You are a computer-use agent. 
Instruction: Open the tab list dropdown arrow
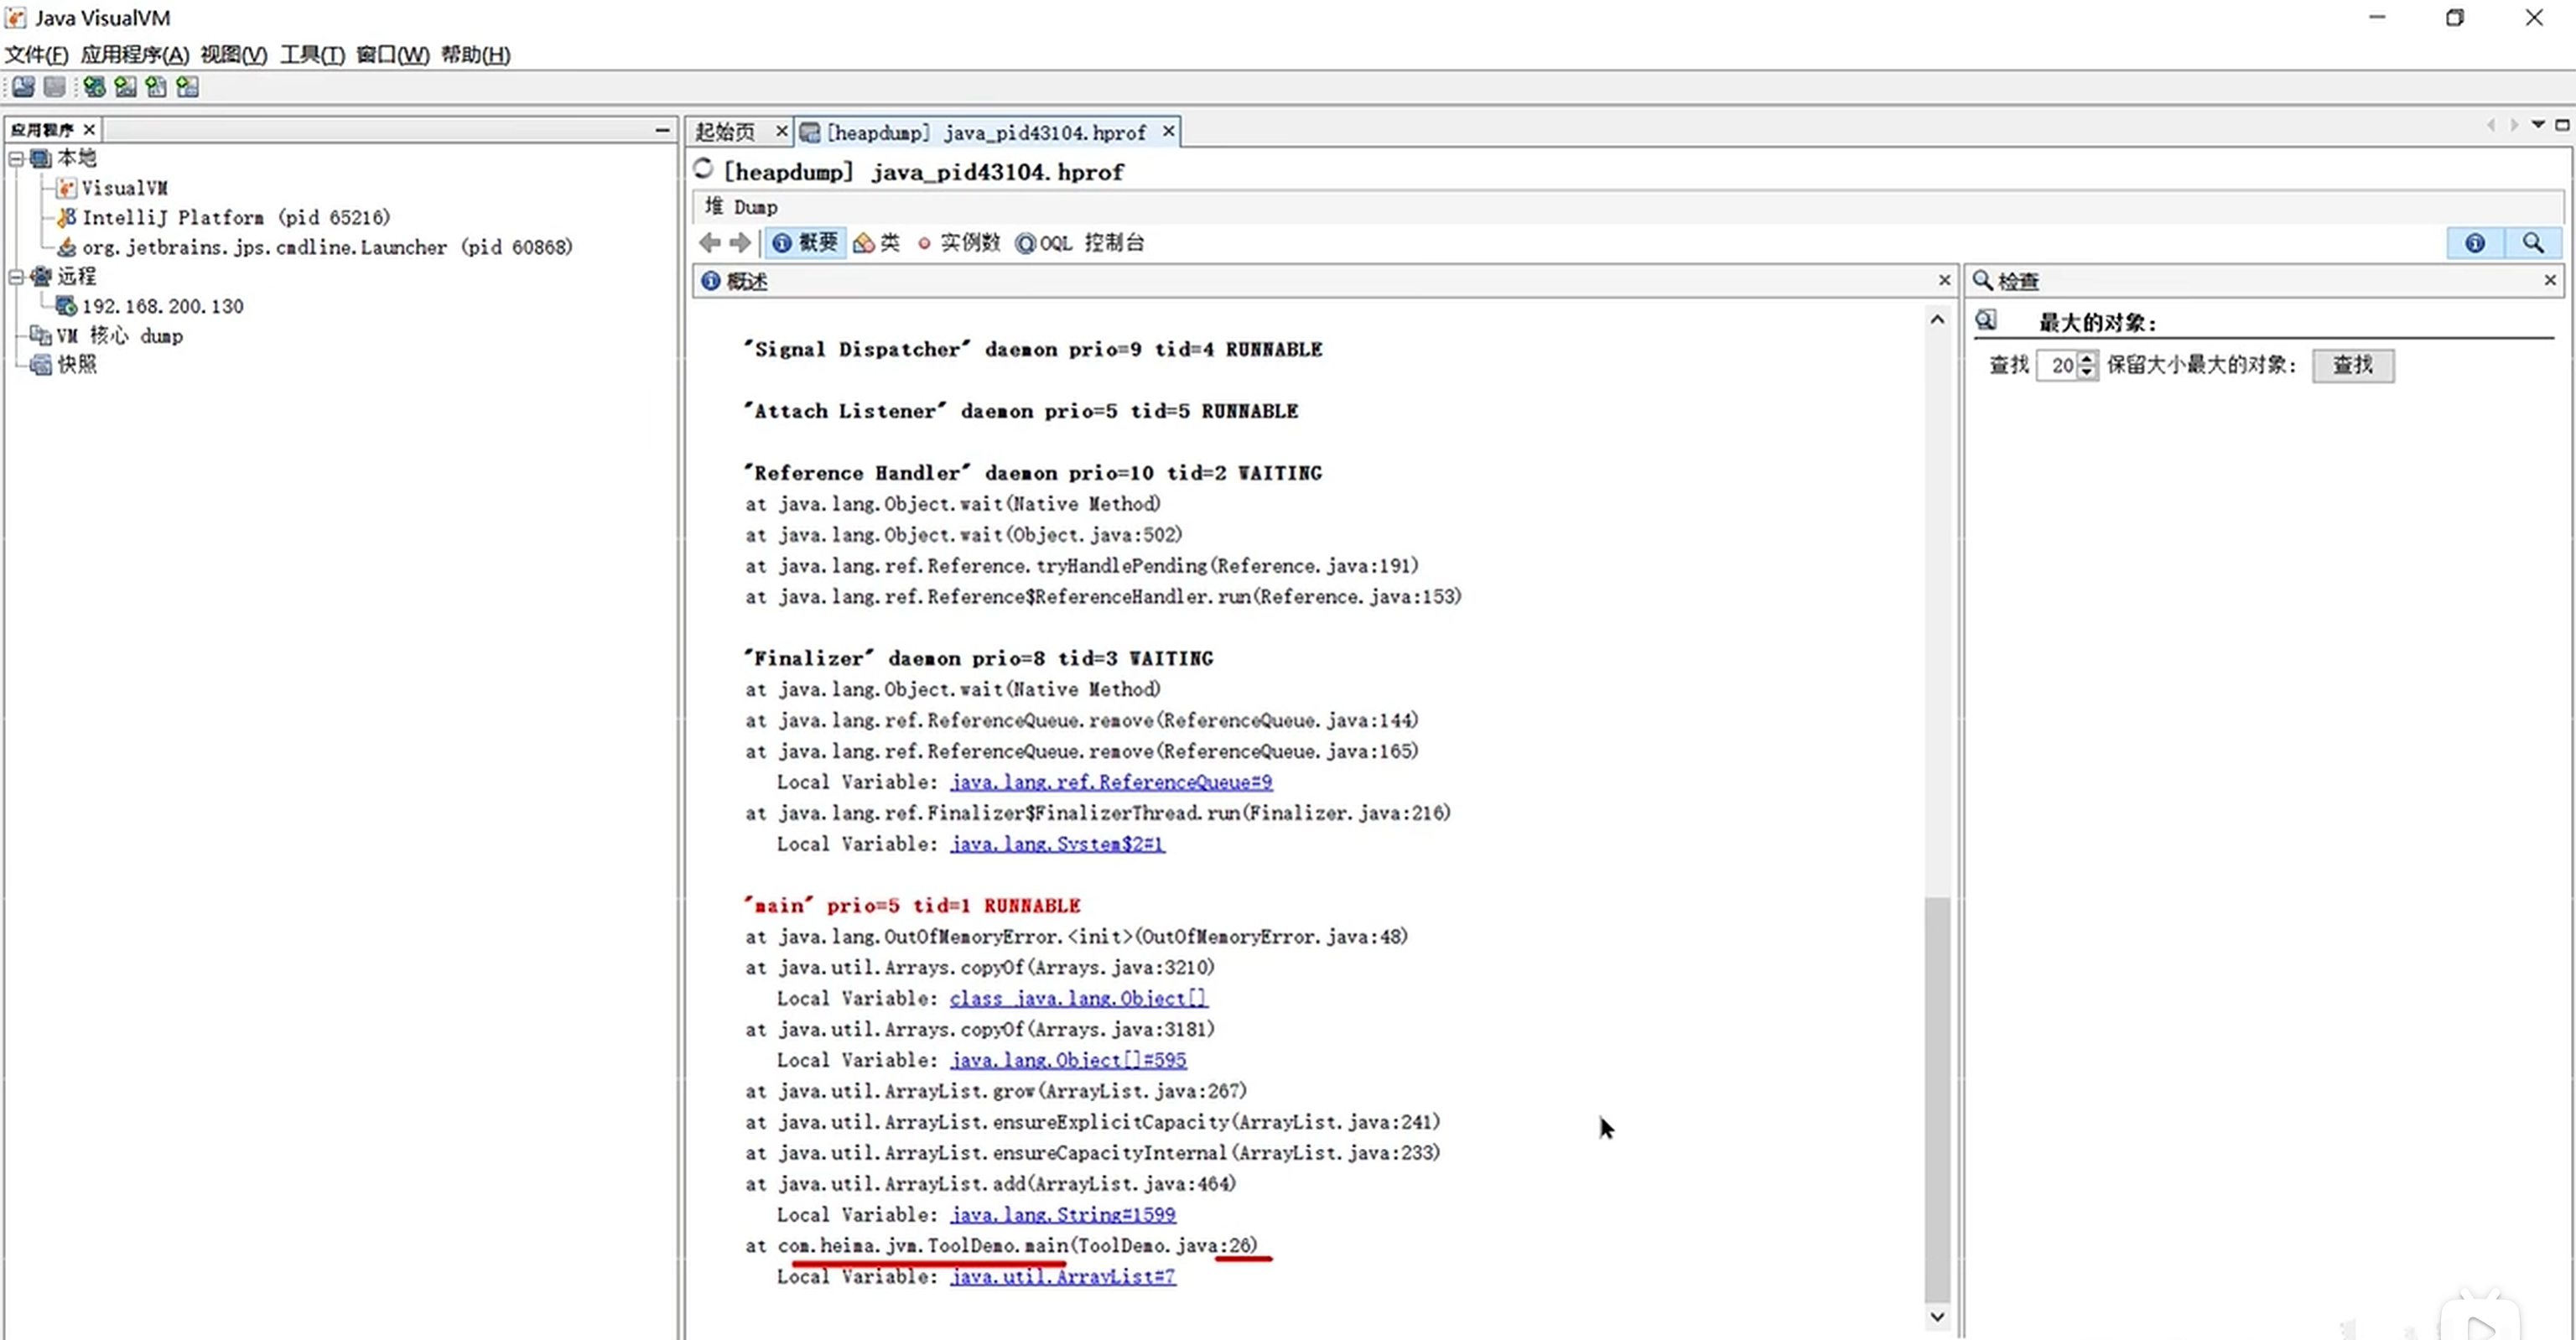(2537, 125)
